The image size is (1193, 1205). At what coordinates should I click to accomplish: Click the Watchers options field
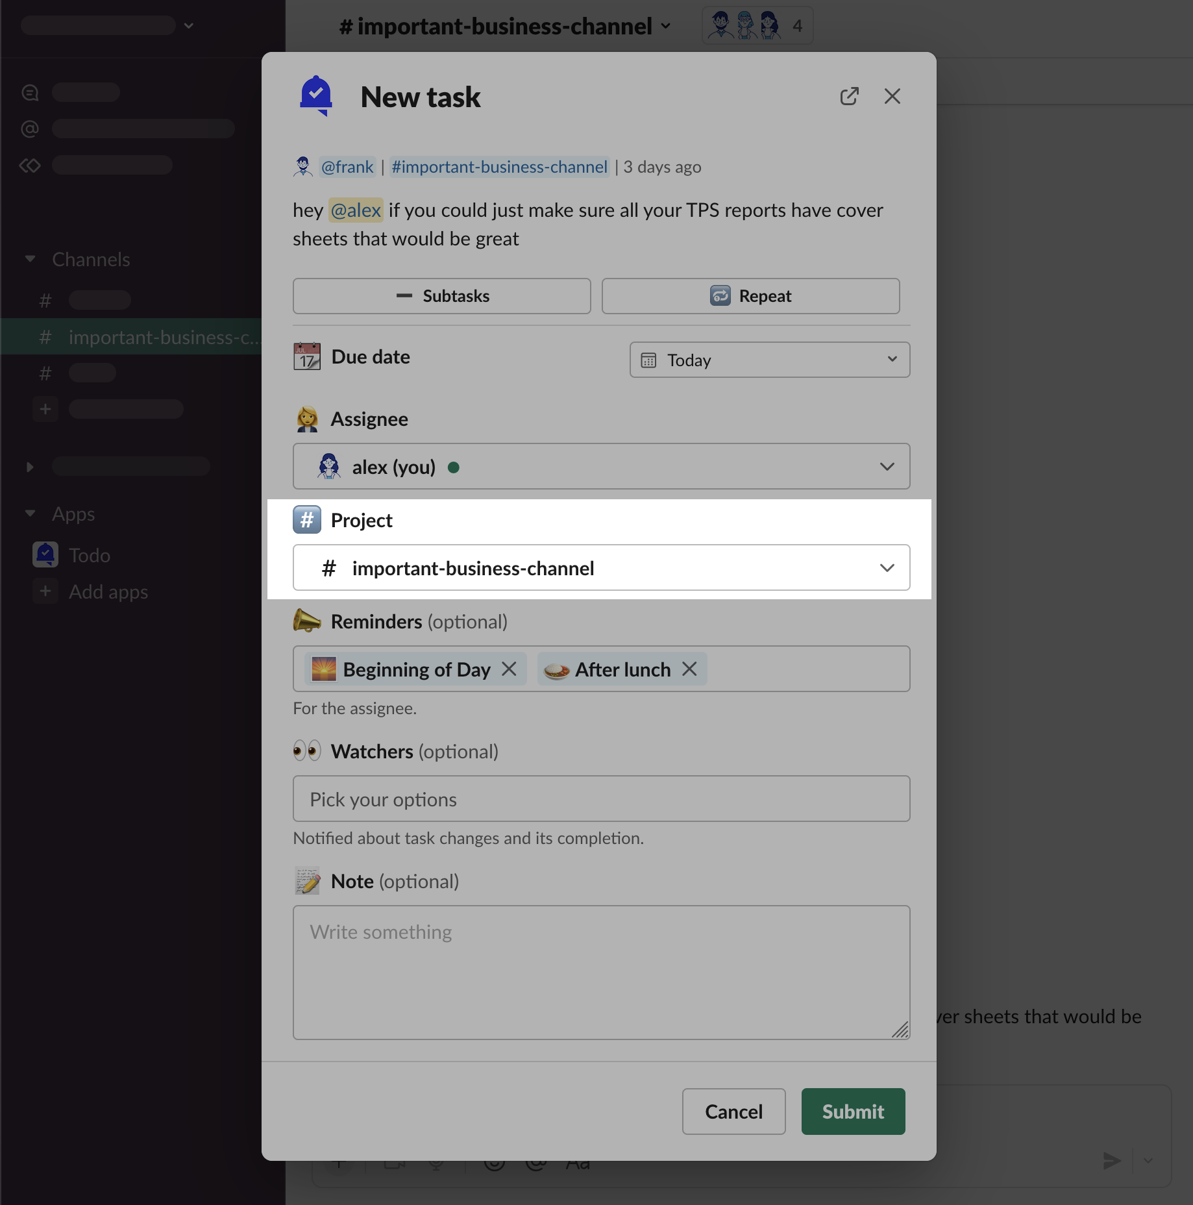601,799
